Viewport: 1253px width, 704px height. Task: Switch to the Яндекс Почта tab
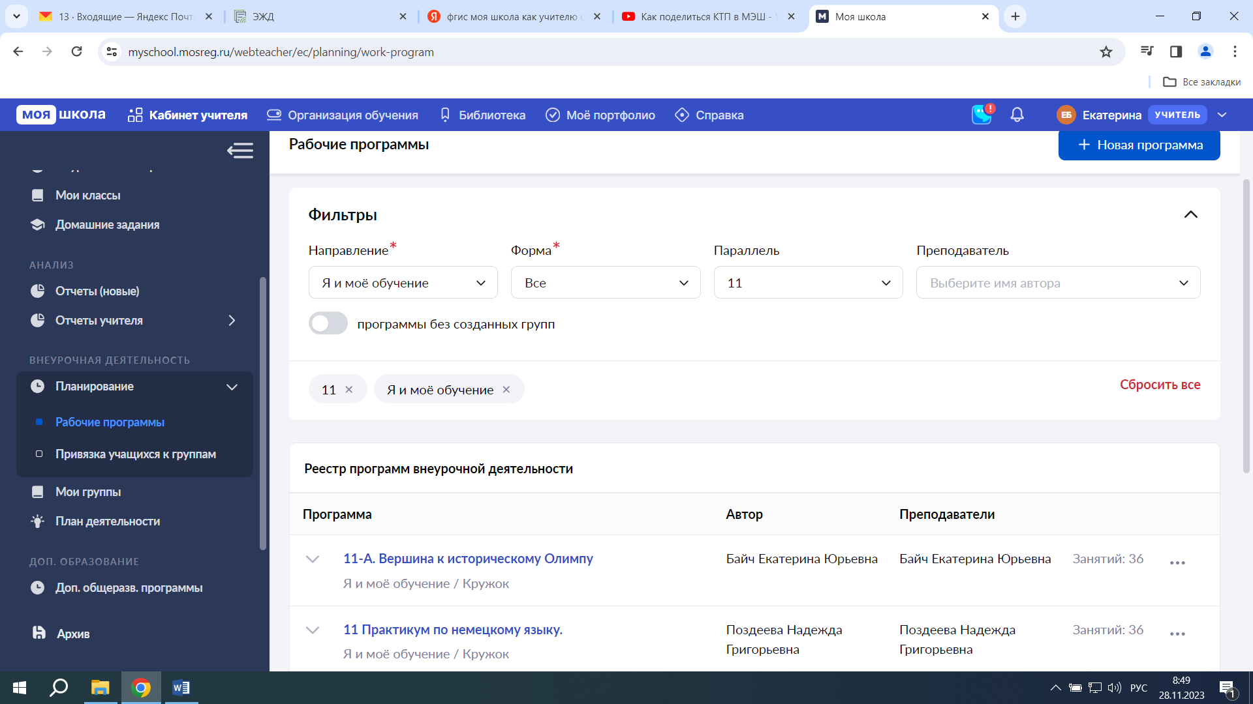125,16
